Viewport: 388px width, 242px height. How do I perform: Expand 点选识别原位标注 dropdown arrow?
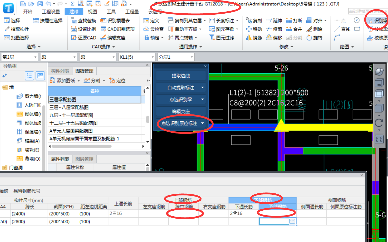202,123
